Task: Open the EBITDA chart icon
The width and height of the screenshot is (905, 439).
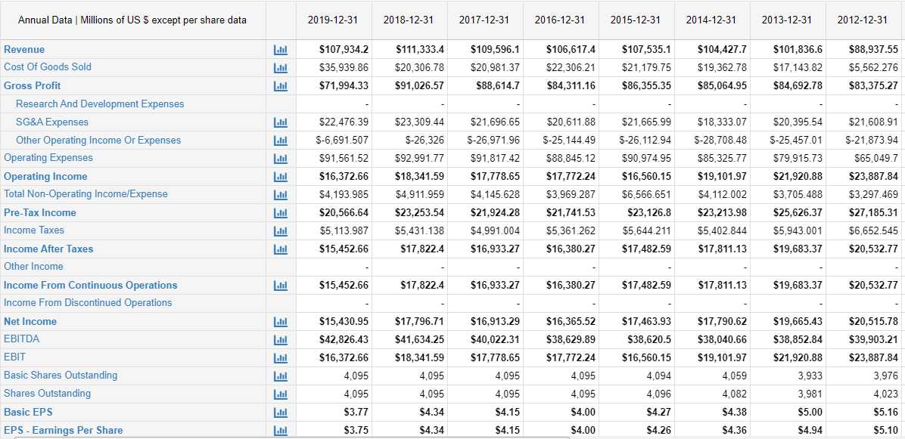Action: click(x=280, y=339)
